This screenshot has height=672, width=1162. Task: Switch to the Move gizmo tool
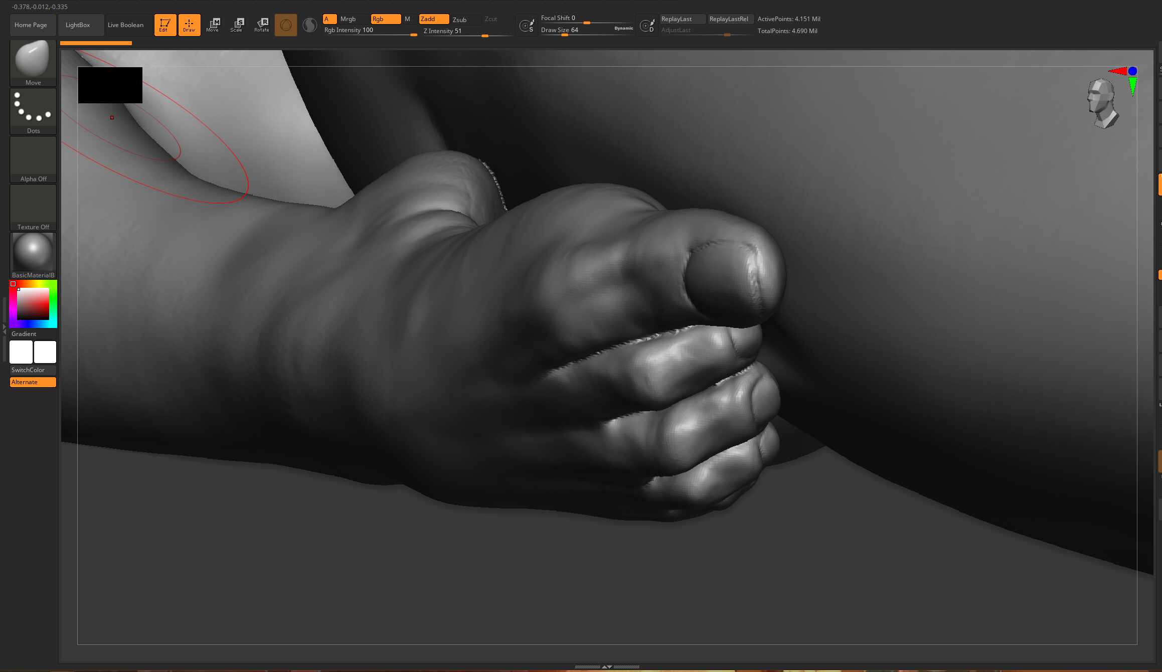213,25
